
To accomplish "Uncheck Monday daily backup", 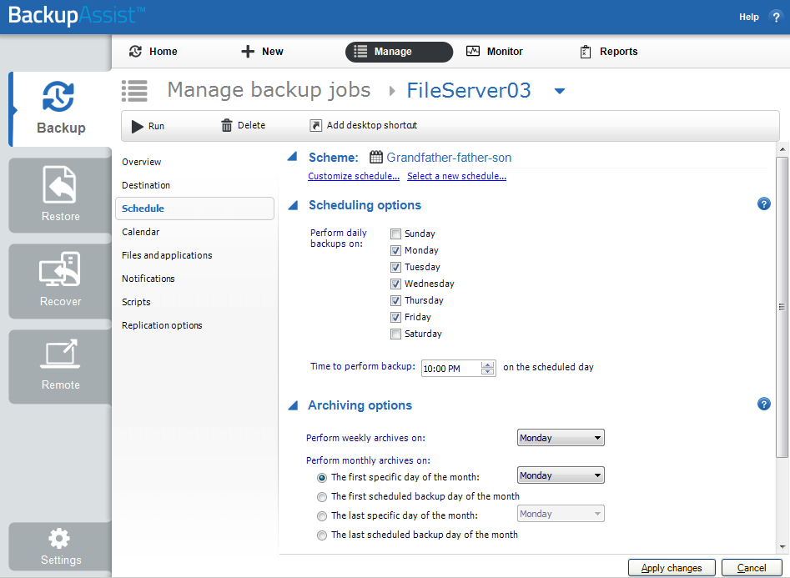I will click(396, 250).
